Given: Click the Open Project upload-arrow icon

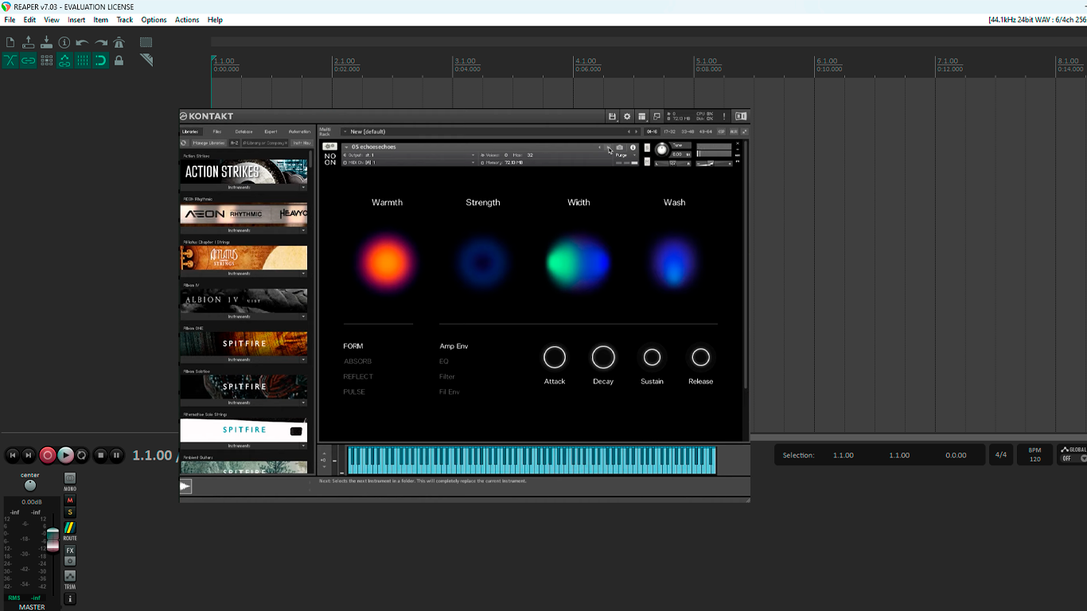Looking at the screenshot, I should 29,42.
